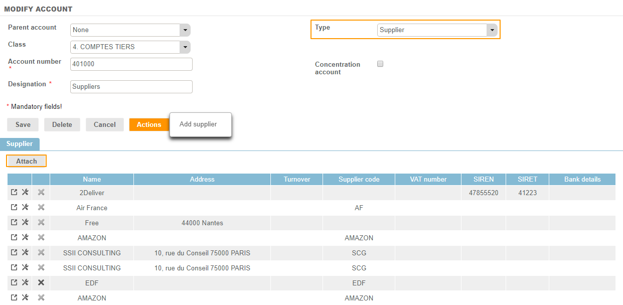Remove Air France using its X icon

click(41, 208)
